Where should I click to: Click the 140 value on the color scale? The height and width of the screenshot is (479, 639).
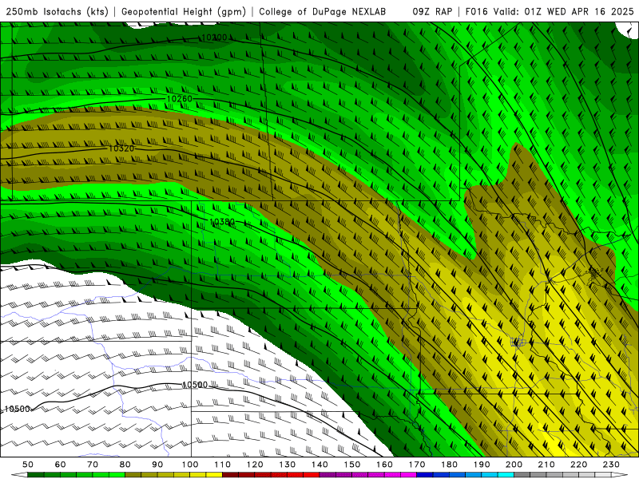tap(319, 465)
